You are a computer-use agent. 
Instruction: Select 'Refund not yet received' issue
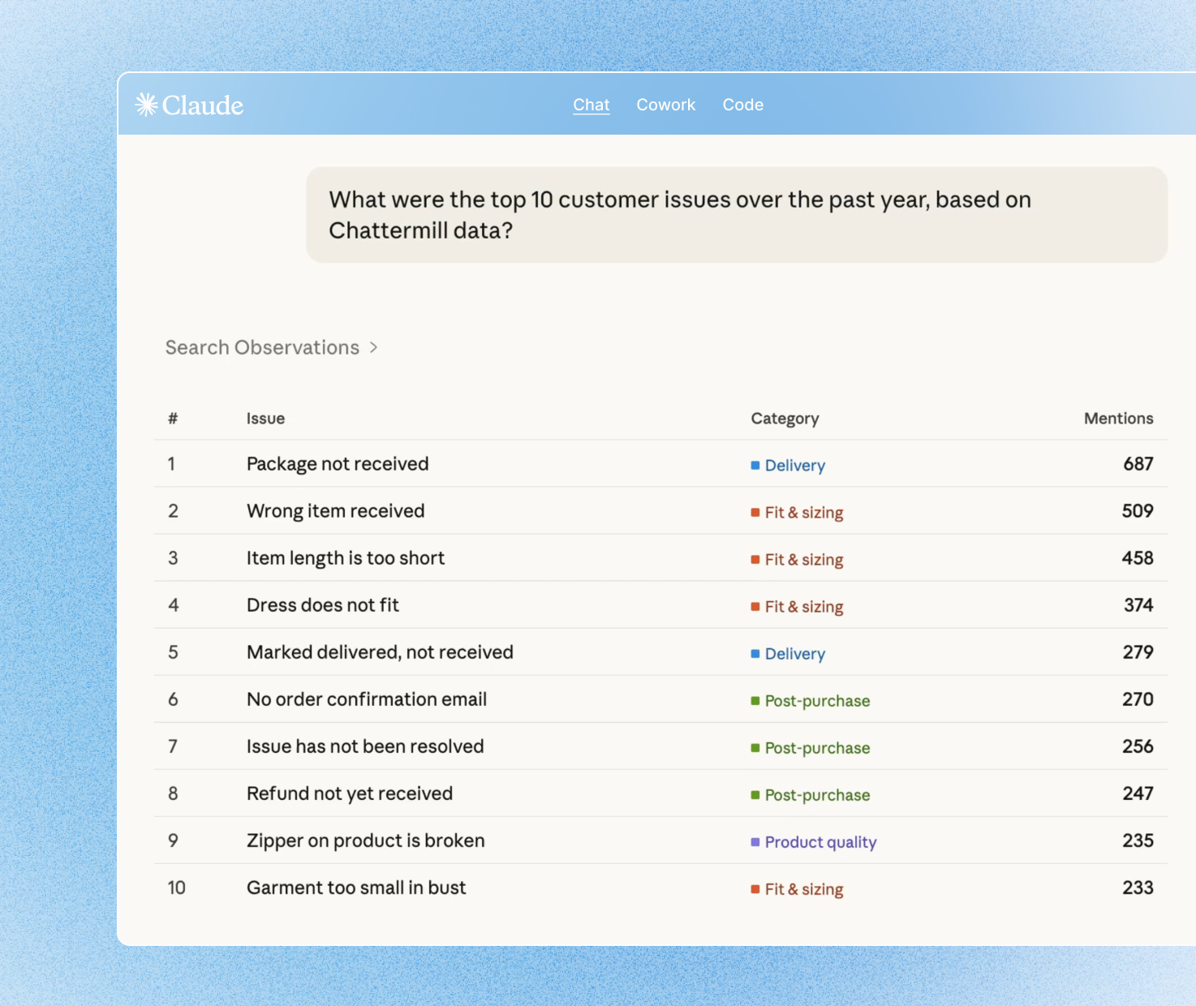350,793
